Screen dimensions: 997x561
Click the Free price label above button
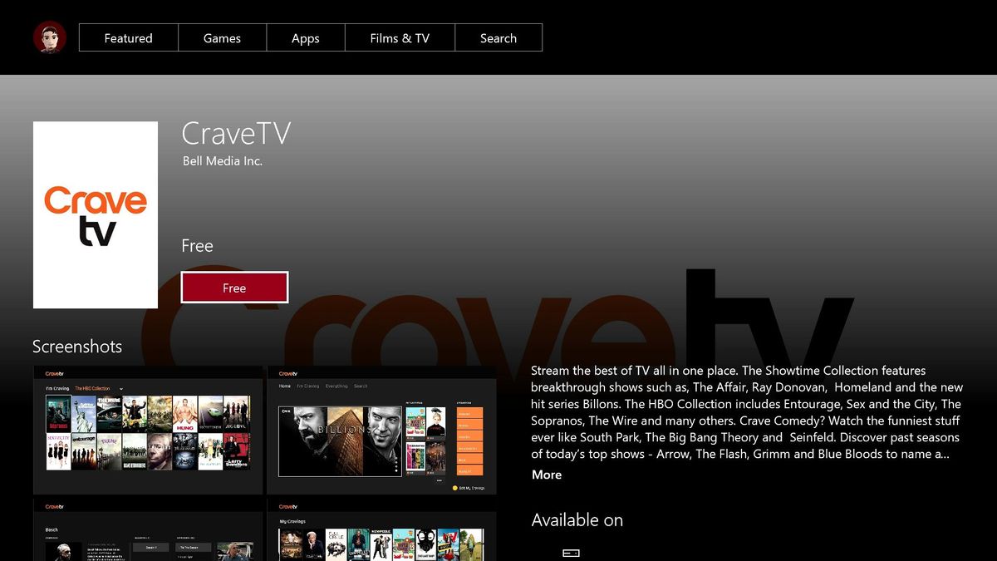click(x=197, y=246)
